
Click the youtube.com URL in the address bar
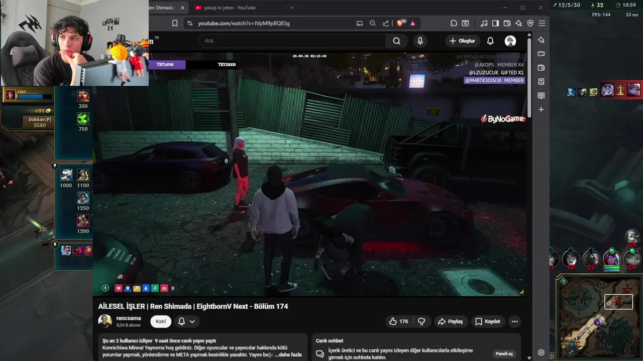click(x=244, y=23)
